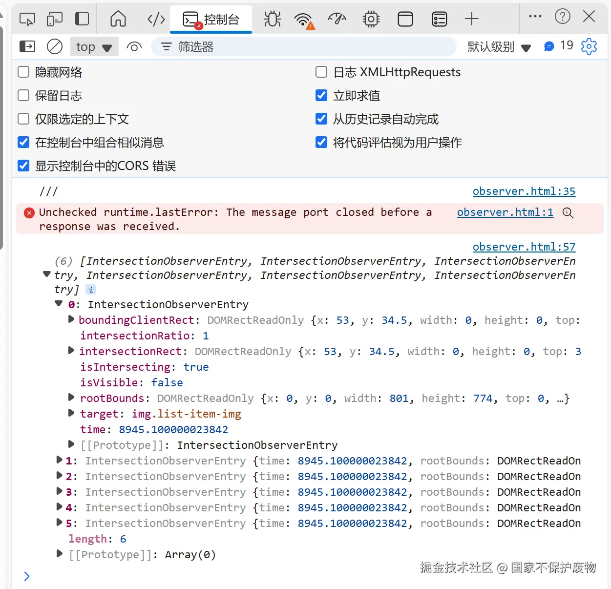Open the three-dot customize menu
Image resolution: width=611 pixels, height=589 pixels.
535,16
